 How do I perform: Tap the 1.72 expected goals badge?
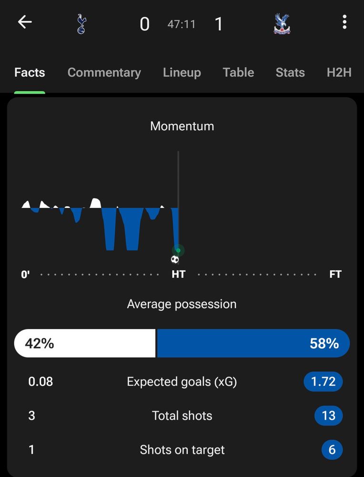323,382
